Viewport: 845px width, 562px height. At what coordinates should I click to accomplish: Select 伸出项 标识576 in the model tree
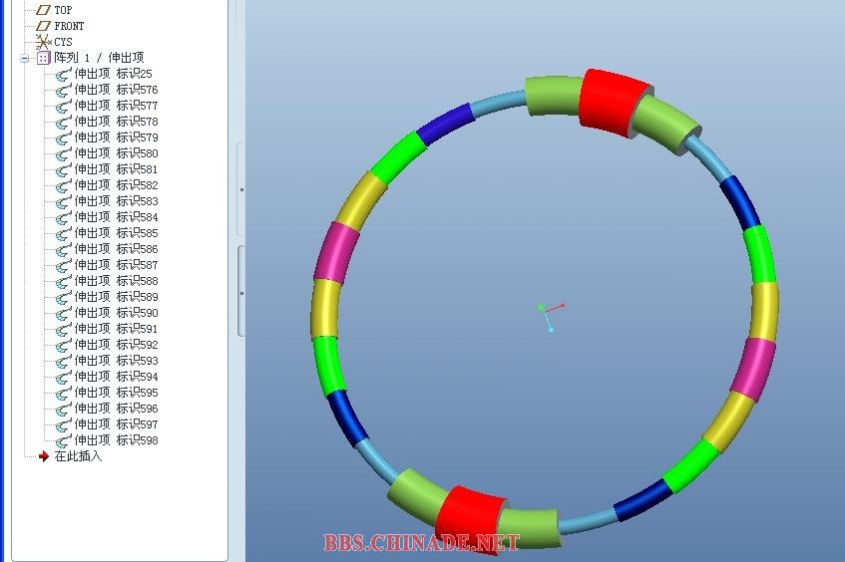coord(116,90)
